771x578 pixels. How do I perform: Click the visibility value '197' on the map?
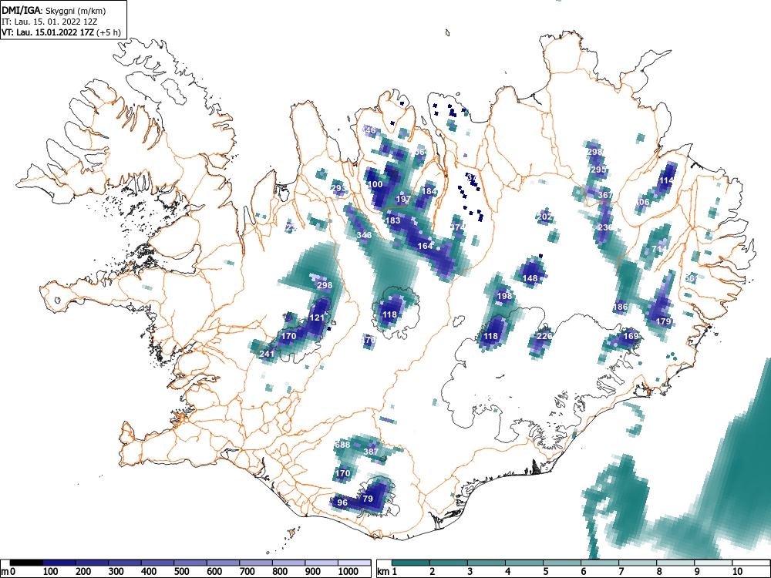403,199
